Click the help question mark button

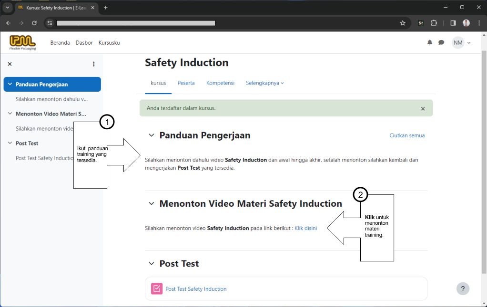point(462,288)
